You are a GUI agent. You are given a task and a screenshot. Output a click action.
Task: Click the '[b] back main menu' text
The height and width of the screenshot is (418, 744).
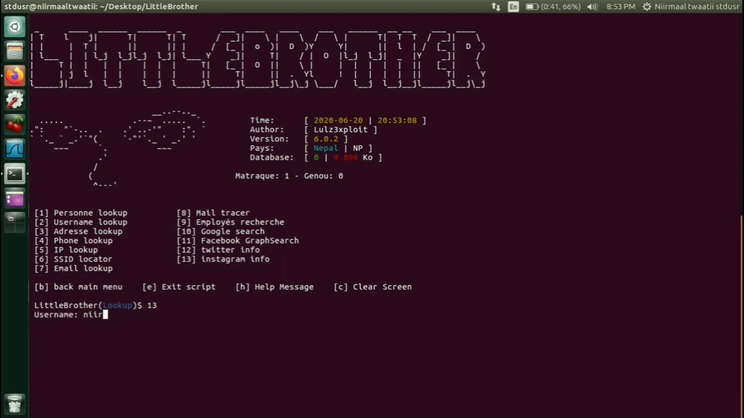click(x=78, y=287)
